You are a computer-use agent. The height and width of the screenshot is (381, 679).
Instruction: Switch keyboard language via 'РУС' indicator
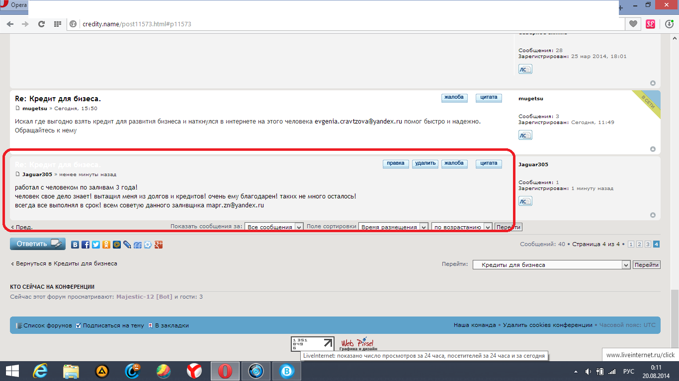[x=629, y=372]
